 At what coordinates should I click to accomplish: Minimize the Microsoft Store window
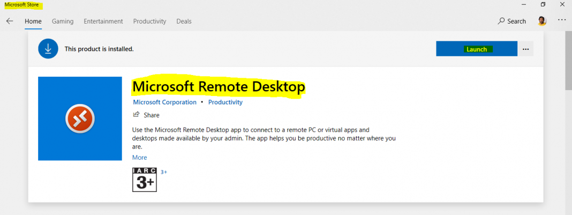[x=524, y=4]
